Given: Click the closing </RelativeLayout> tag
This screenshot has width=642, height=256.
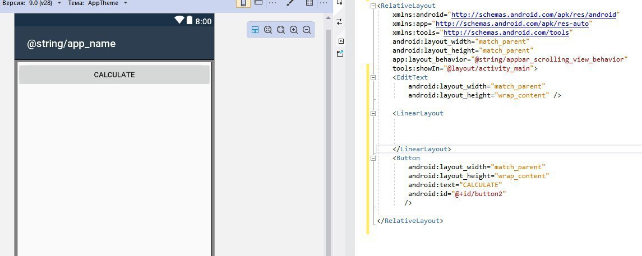Looking at the screenshot, I should (410, 221).
